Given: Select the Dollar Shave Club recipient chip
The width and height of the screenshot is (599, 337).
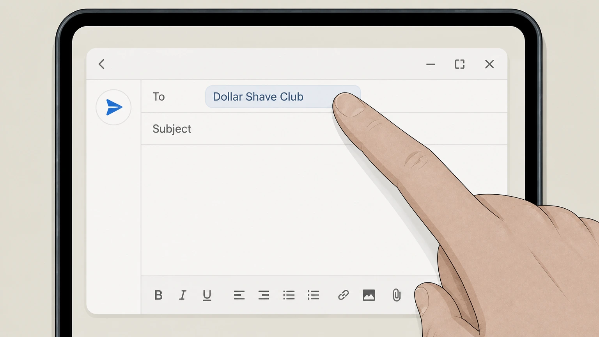Looking at the screenshot, I should point(283,97).
